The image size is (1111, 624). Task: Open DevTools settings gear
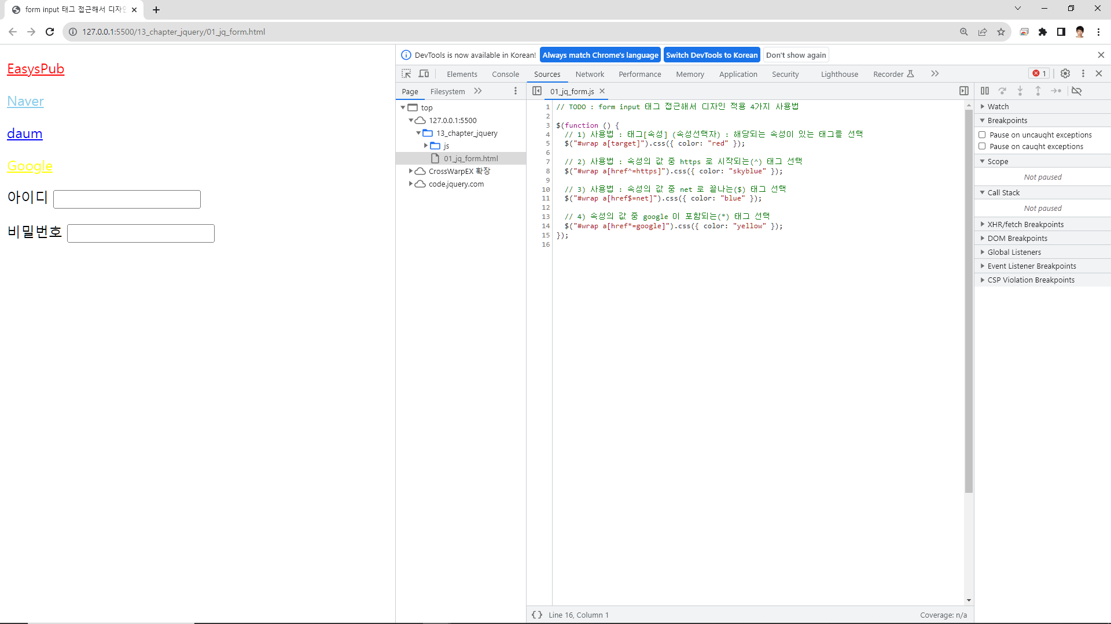pos(1065,73)
